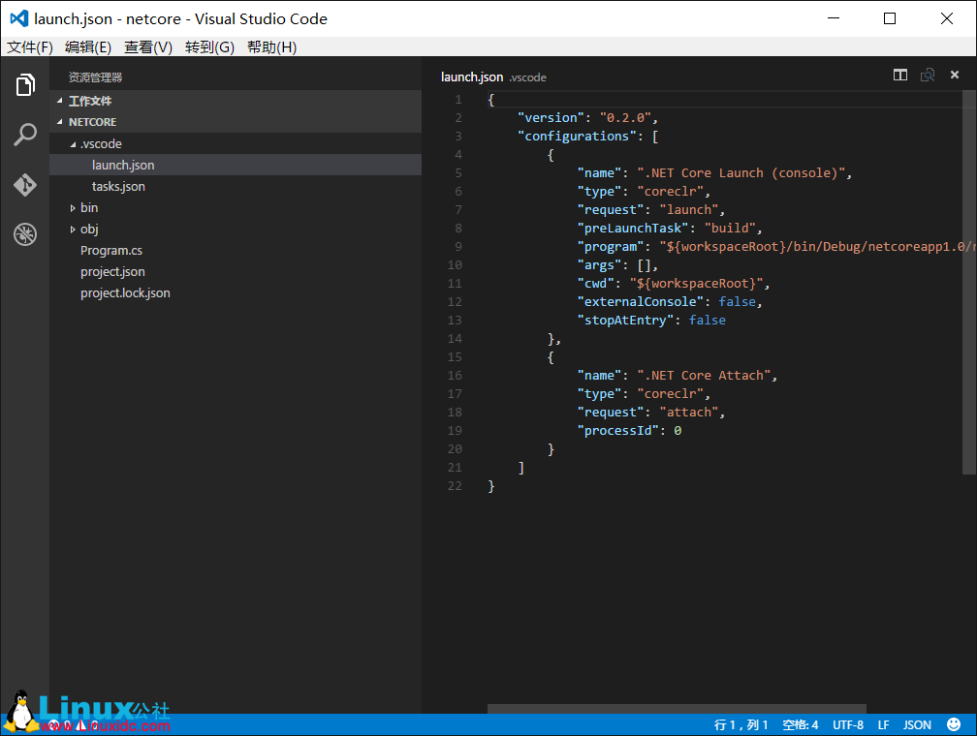Click the "processId" key
Screen dimensions: 977x736
tap(617, 430)
